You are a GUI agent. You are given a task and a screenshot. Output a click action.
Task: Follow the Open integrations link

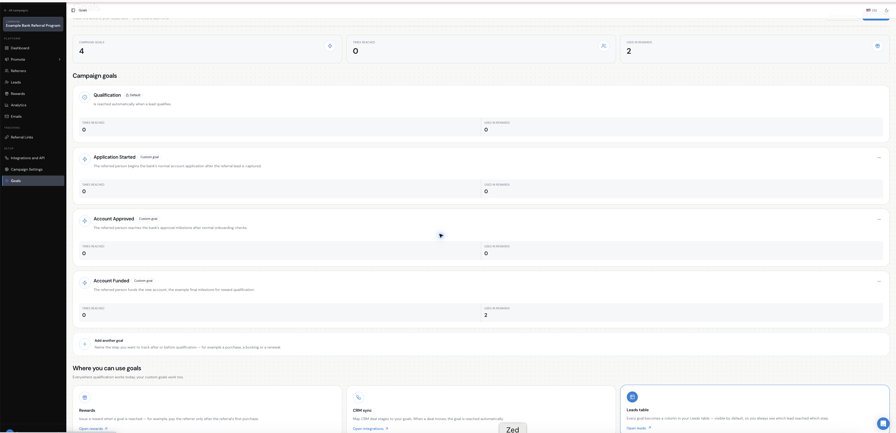[370, 429]
